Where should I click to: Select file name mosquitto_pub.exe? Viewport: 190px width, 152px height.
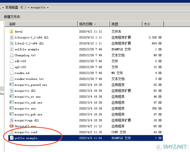click(x=28, y=115)
